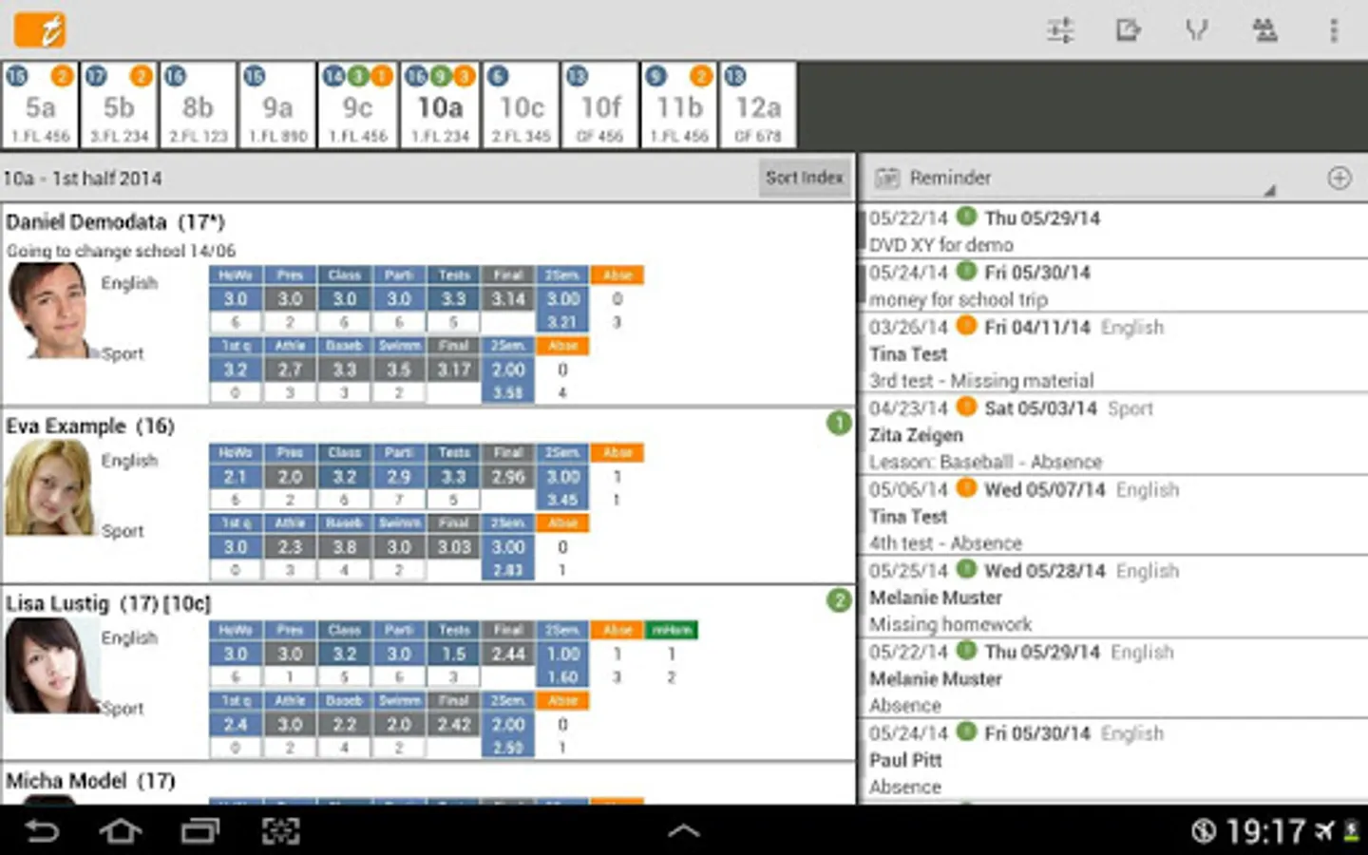Switch to class 10f tab
The image size is (1368, 855).
click(x=599, y=105)
